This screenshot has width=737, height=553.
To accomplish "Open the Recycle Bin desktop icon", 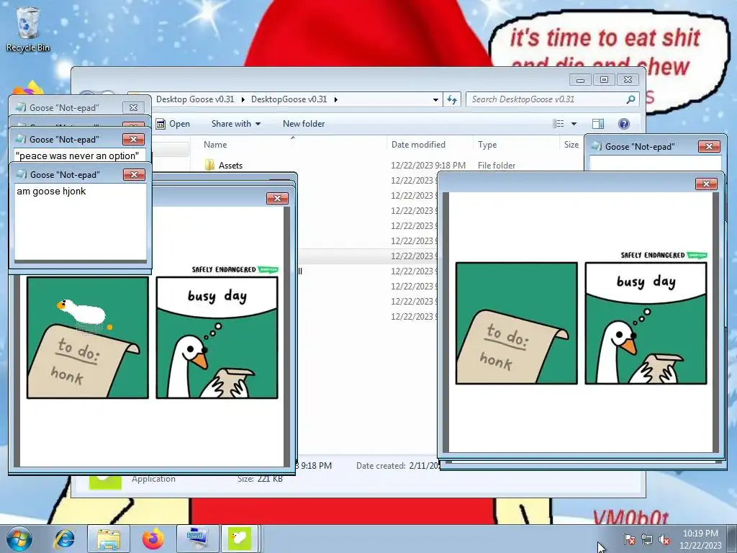I will pos(28,29).
